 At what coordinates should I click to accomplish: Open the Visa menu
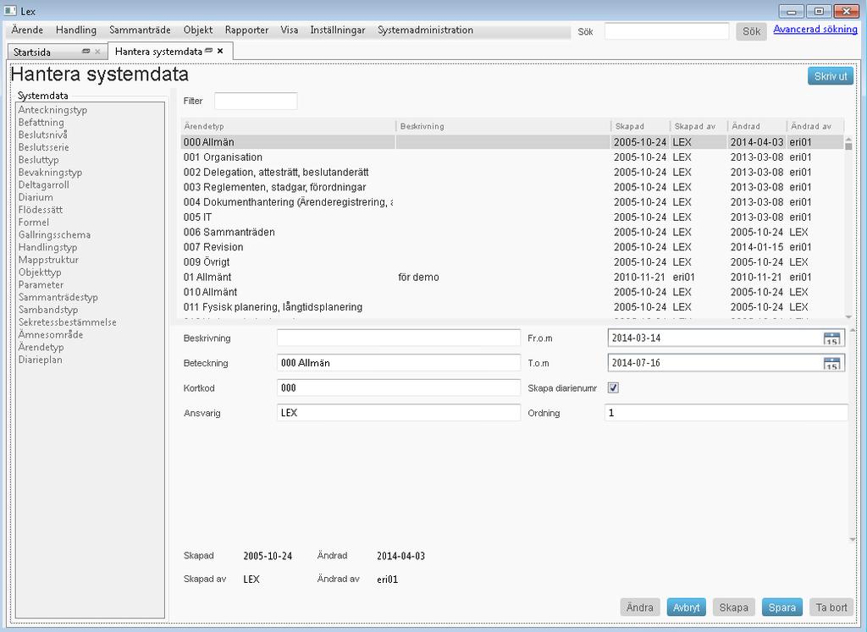(x=290, y=30)
